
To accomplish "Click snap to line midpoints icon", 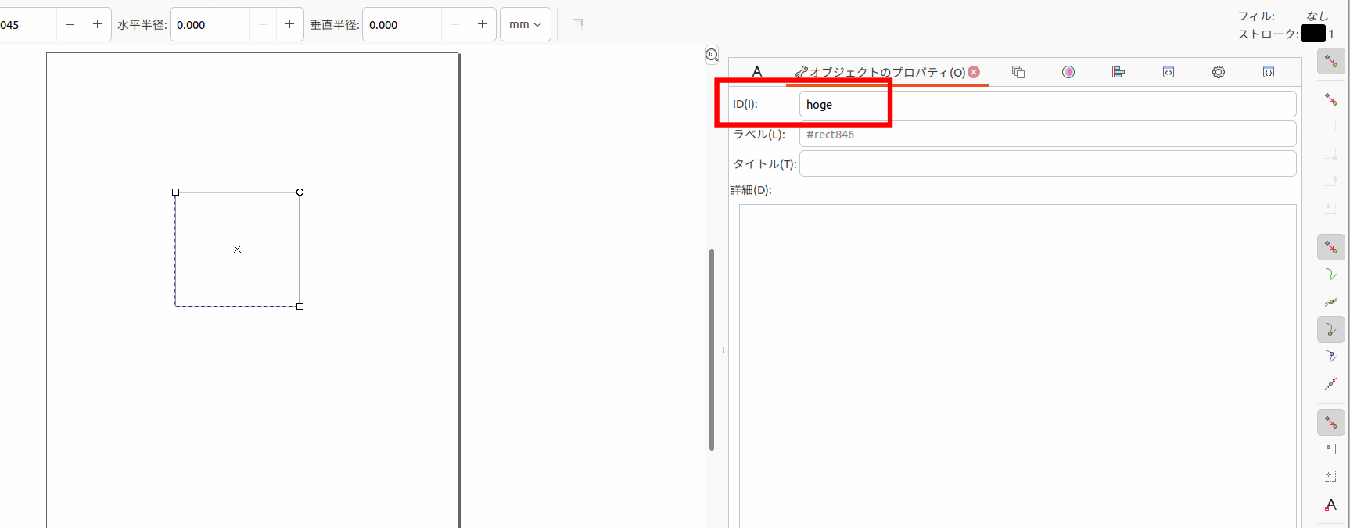I will click(x=1330, y=384).
